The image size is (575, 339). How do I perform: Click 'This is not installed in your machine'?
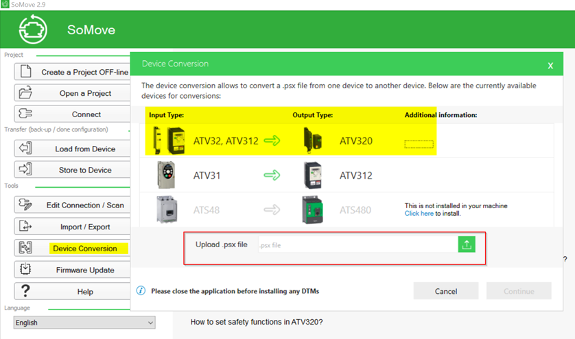pyautogui.click(x=456, y=205)
